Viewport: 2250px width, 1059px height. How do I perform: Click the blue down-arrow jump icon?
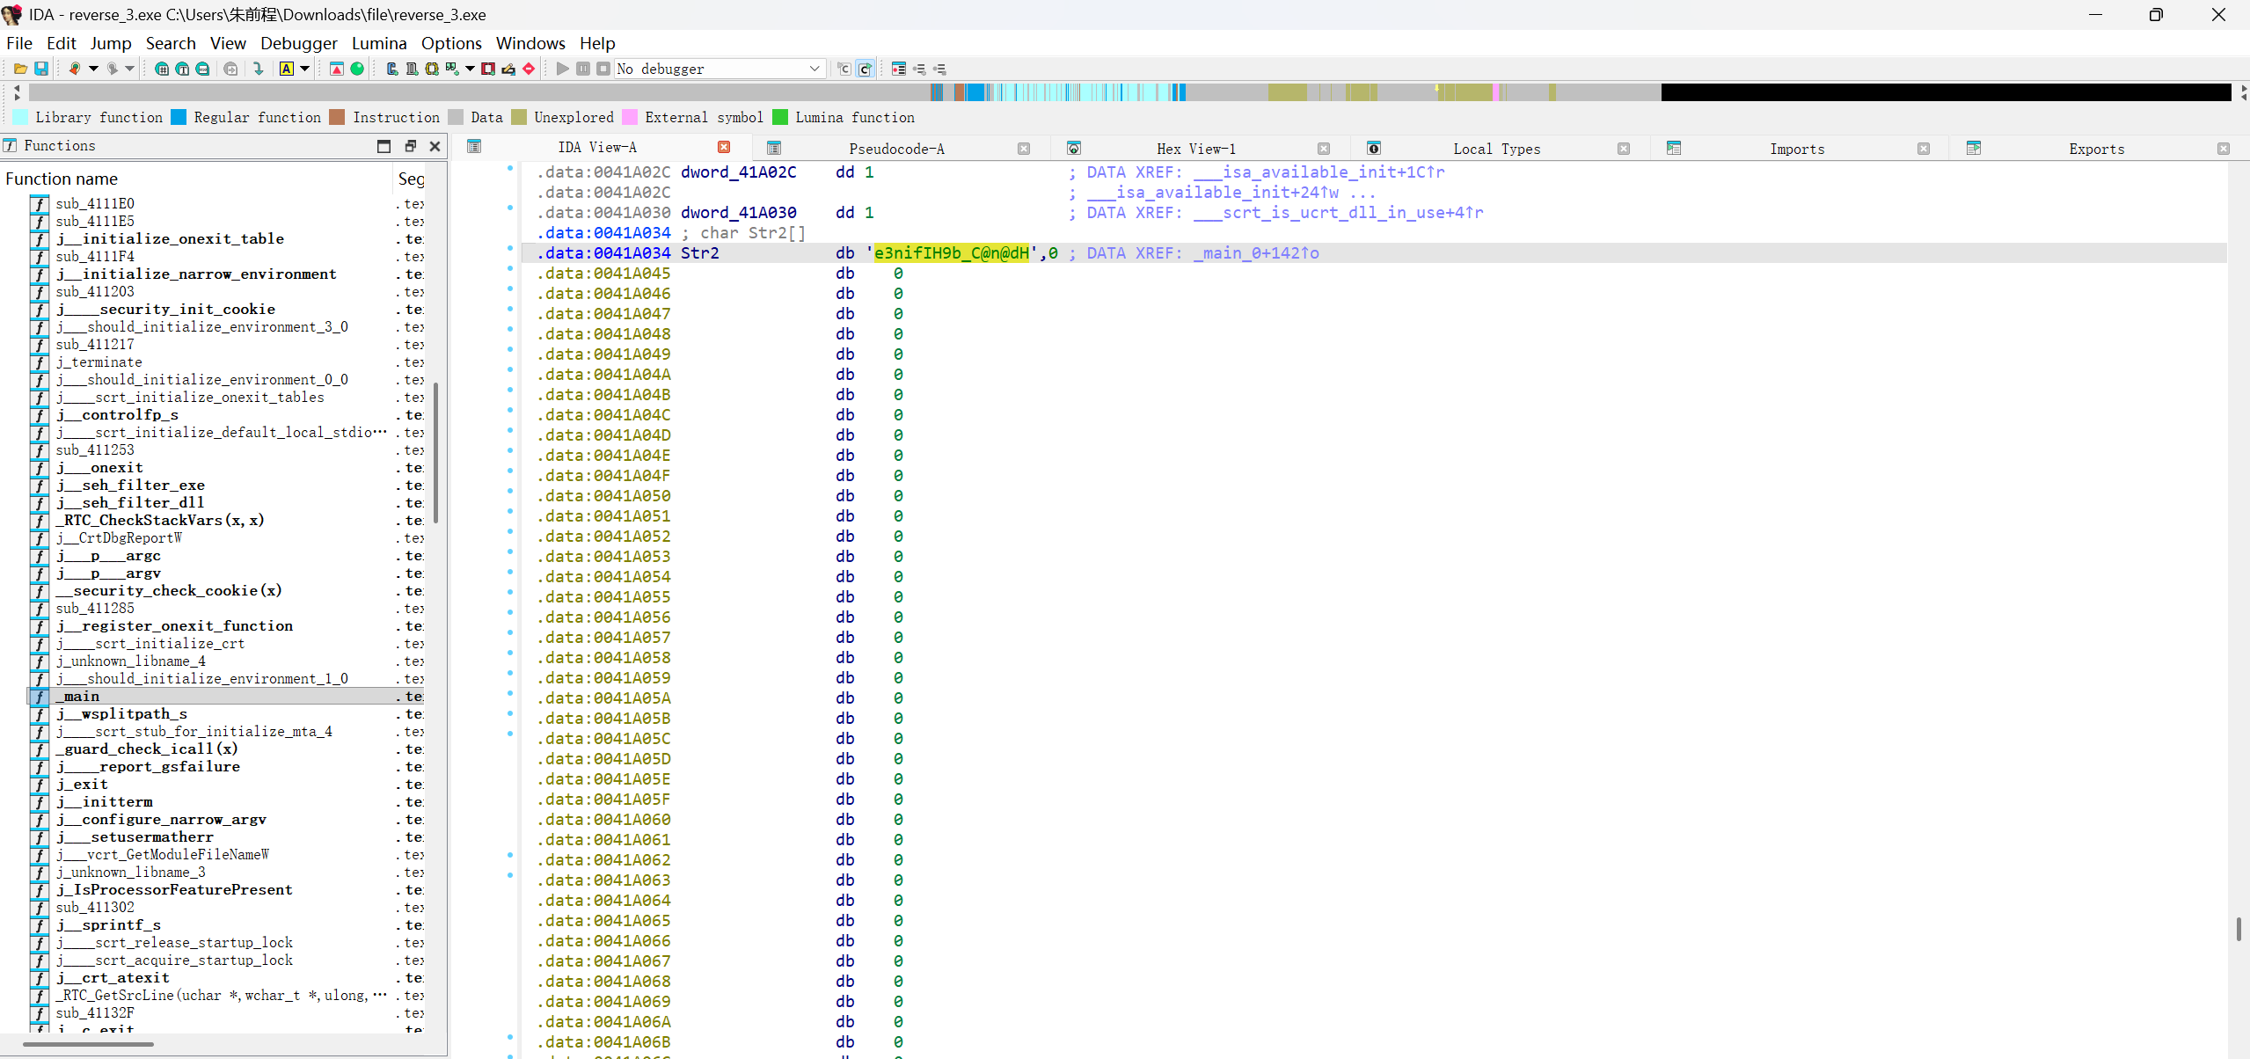pos(259,69)
